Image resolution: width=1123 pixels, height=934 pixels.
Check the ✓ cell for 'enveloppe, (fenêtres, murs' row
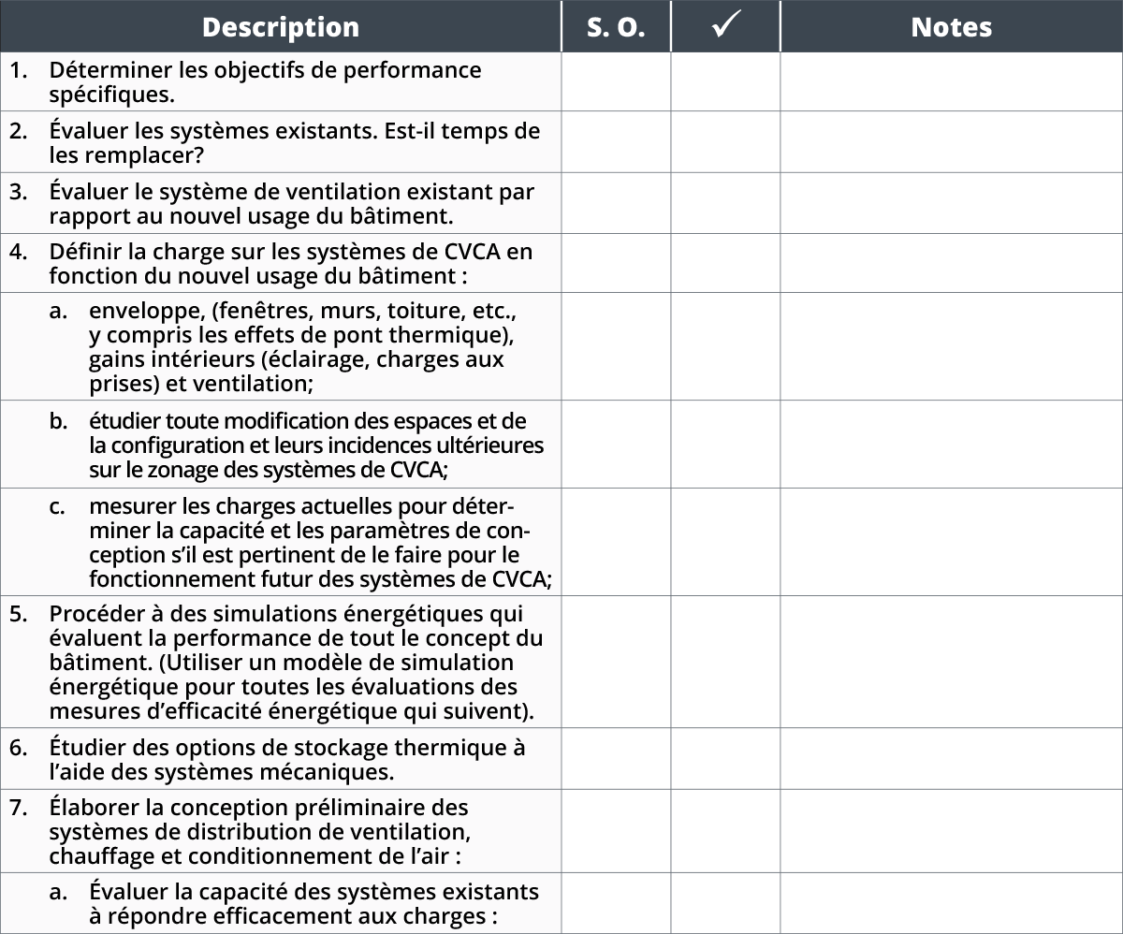click(725, 347)
